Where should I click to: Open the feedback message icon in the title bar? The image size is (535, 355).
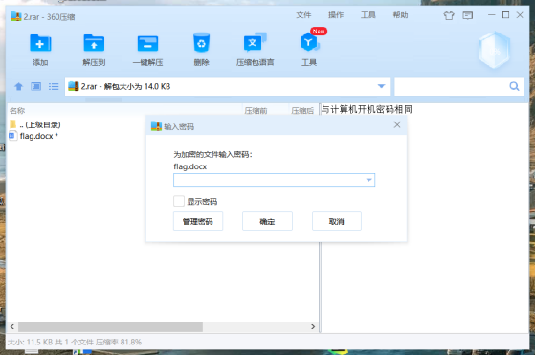pos(467,15)
